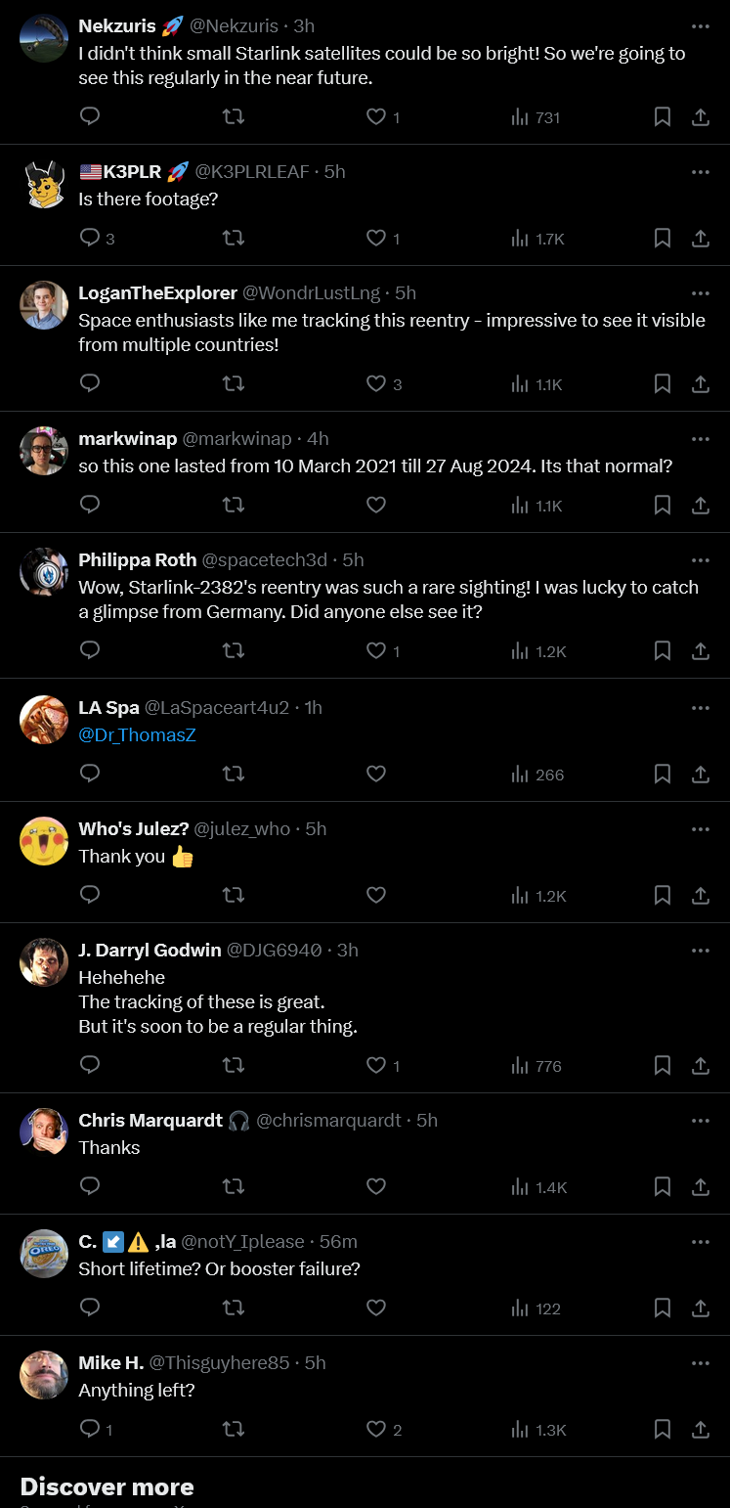Share Philippa Roth's tweet
The width and height of the screenshot is (730, 1508).
click(x=701, y=651)
